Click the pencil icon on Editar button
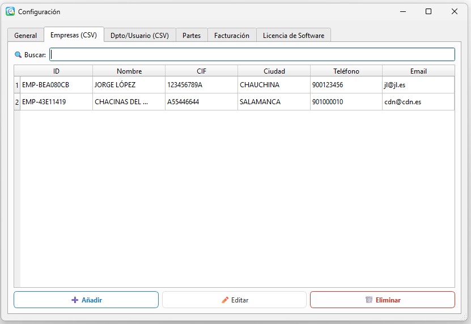471x324 pixels. click(x=225, y=300)
